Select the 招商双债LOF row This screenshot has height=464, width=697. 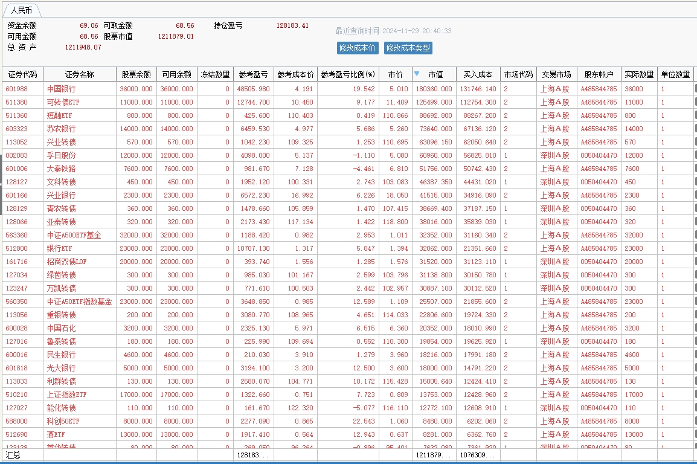[66, 262]
